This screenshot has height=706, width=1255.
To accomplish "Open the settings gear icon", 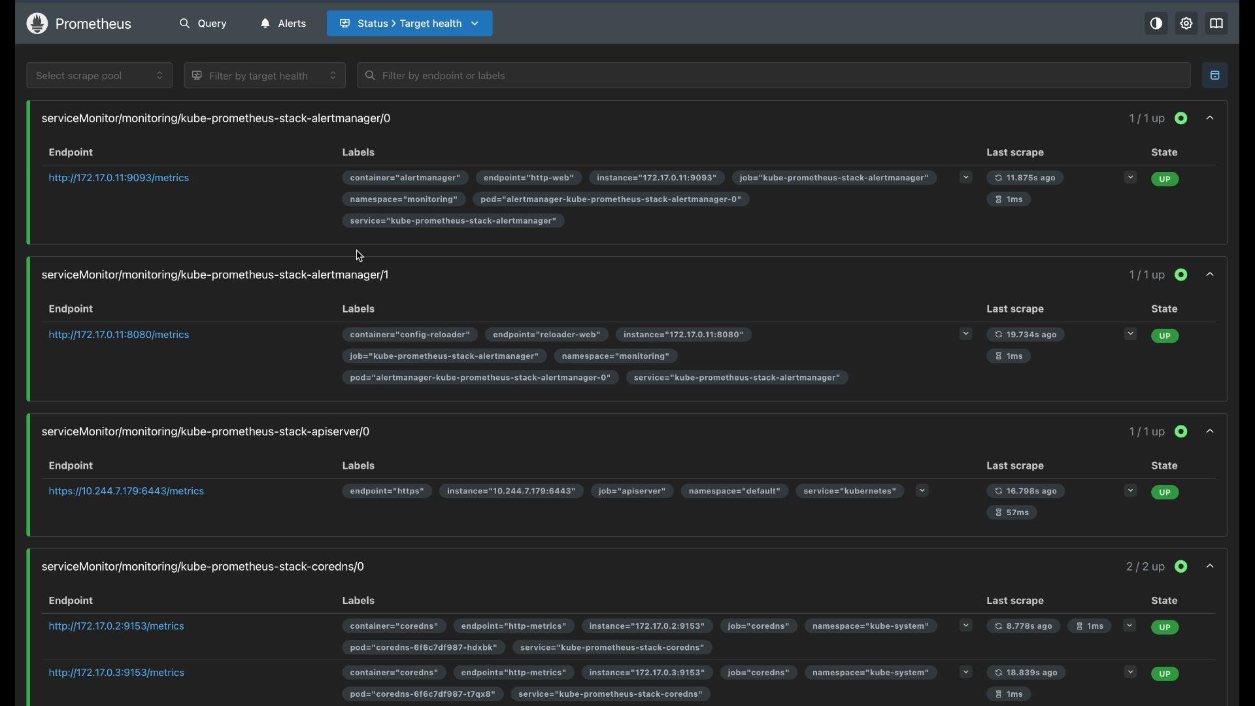I will point(1186,24).
